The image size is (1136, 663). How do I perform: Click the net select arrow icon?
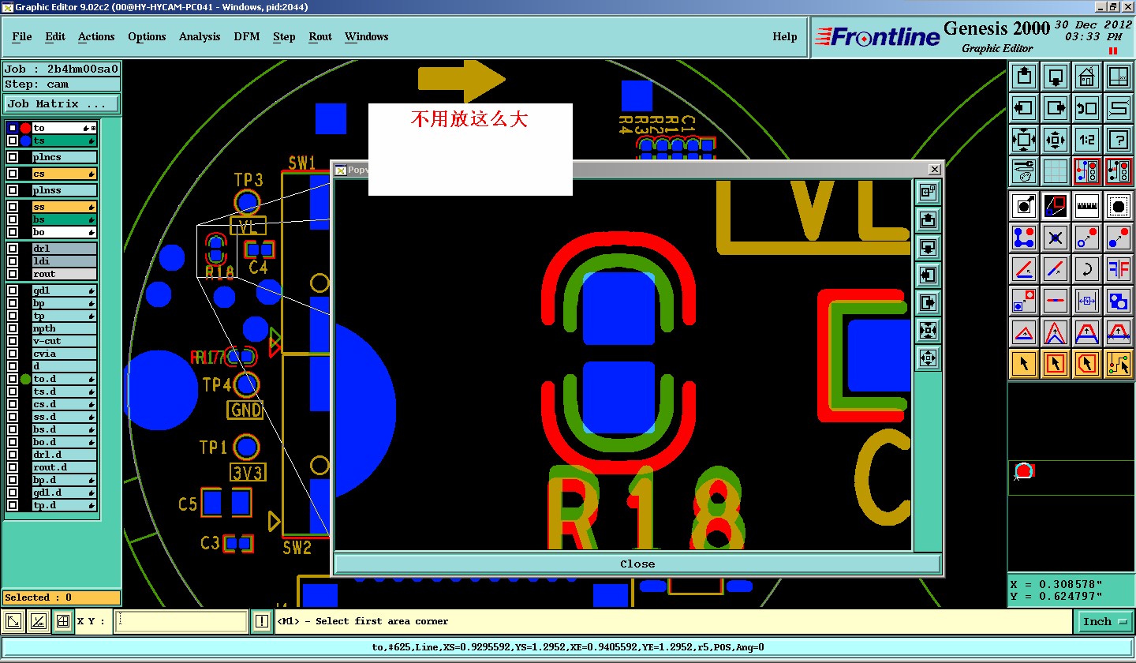[1118, 364]
